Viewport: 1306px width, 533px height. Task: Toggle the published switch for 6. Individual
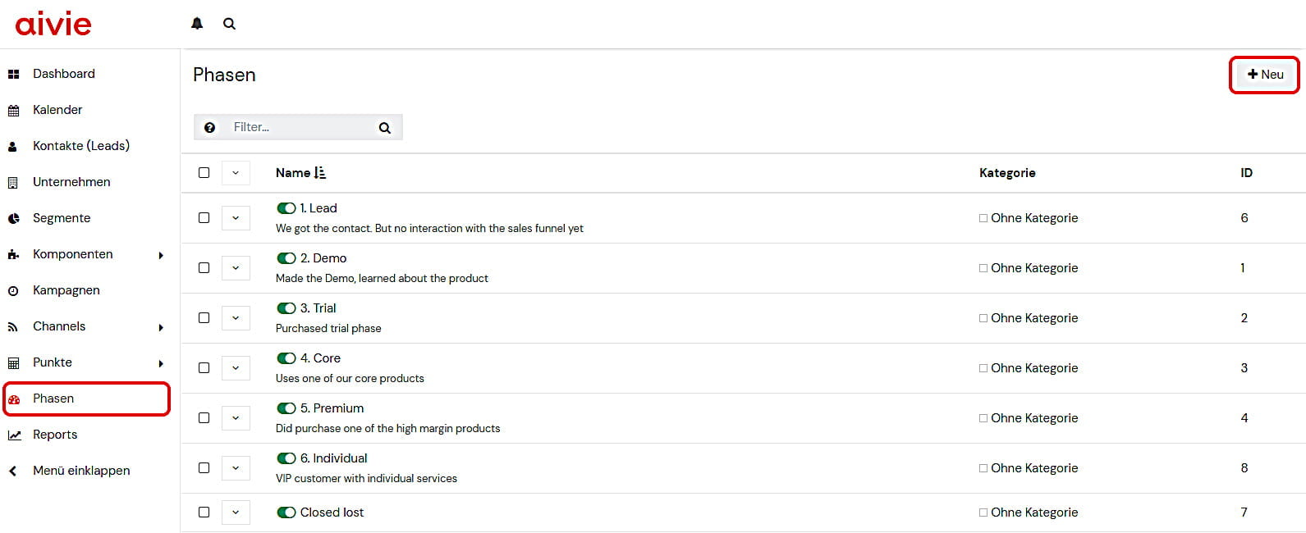coord(286,458)
